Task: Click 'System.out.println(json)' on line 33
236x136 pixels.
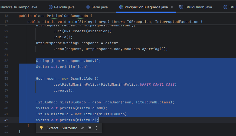Action: [62, 67]
